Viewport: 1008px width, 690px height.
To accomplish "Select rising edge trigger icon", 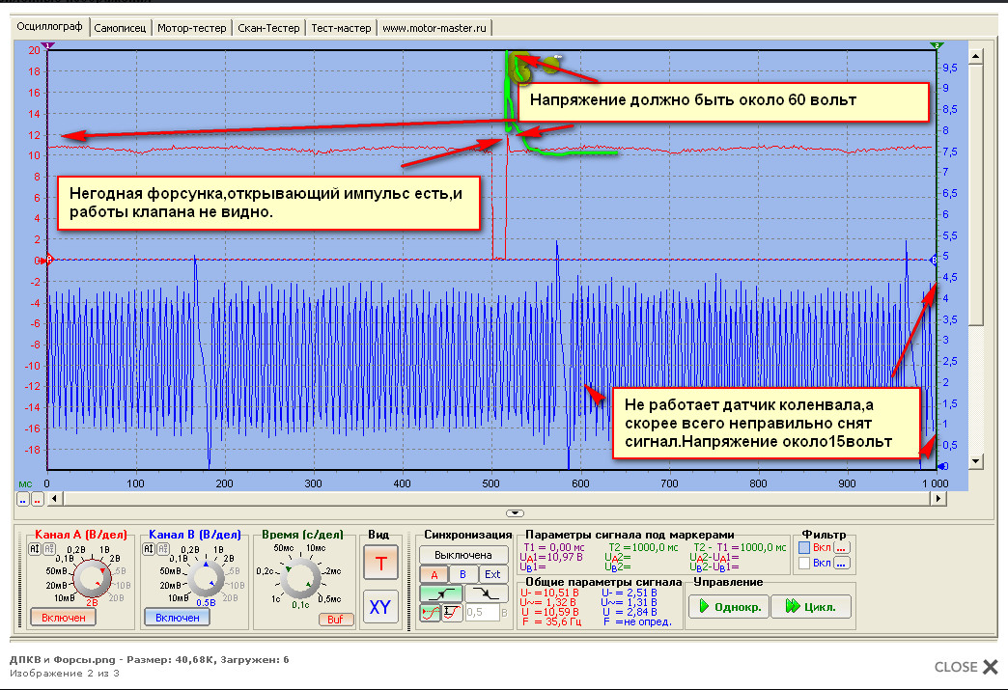I will pyautogui.click(x=441, y=593).
